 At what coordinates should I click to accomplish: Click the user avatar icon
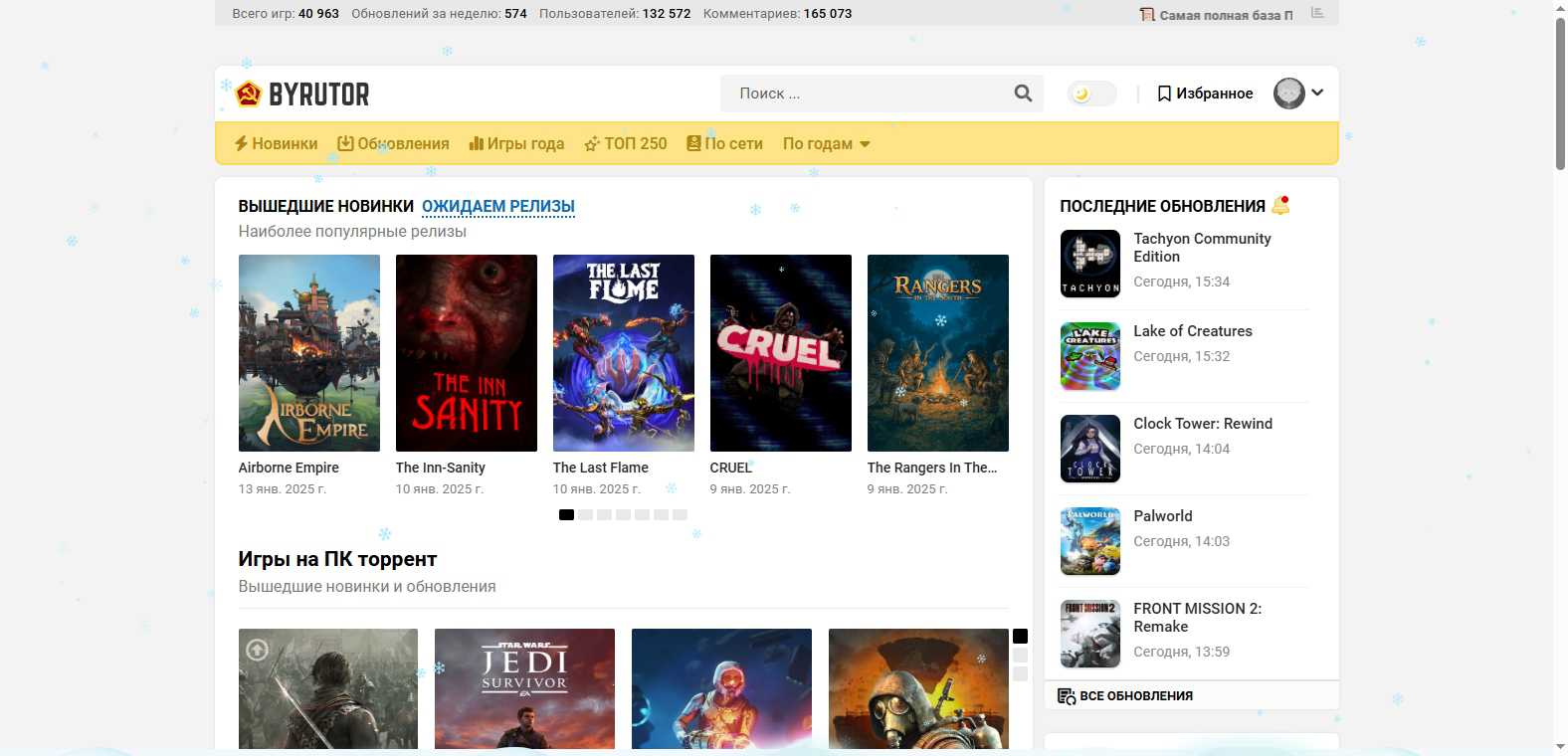click(x=1288, y=94)
